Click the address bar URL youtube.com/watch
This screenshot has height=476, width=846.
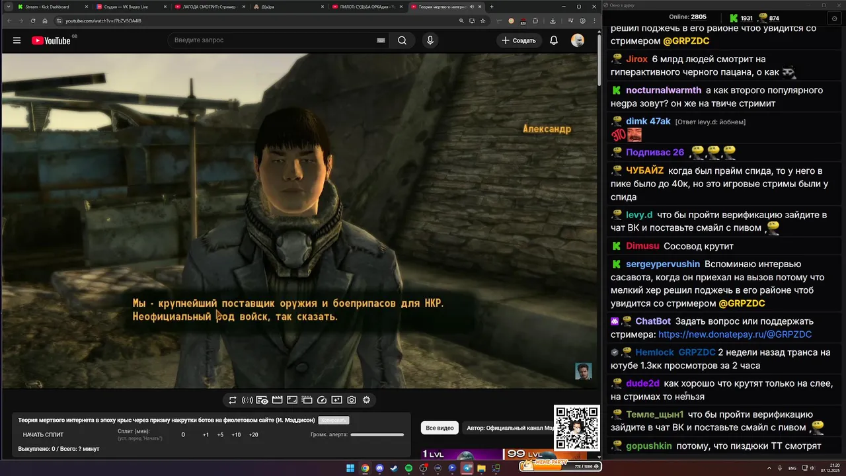pos(103,20)
